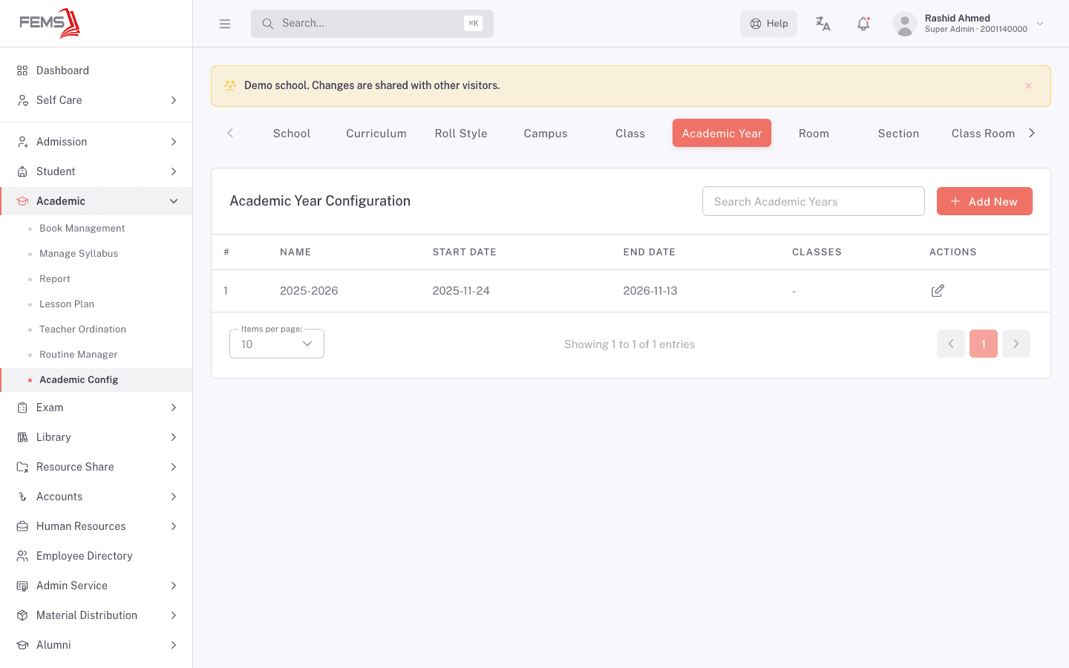Expand the Student menu chevron

[x=174, y=171]
